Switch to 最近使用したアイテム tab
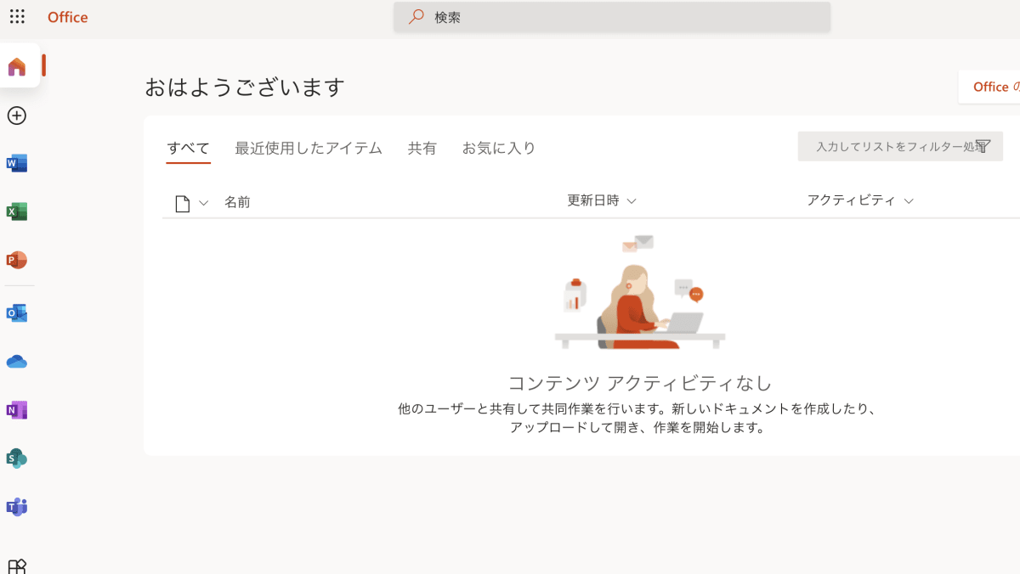Screen dimensions: 1020x574 tap(309, 148)
